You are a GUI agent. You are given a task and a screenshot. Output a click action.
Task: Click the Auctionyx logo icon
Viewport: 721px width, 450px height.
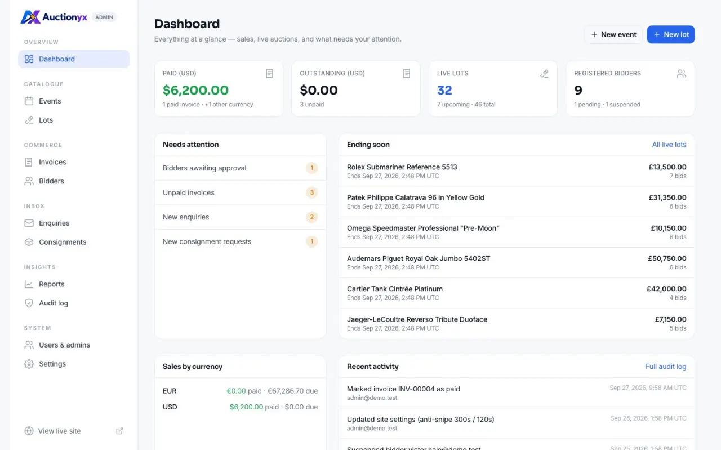(x=30, y=17)
